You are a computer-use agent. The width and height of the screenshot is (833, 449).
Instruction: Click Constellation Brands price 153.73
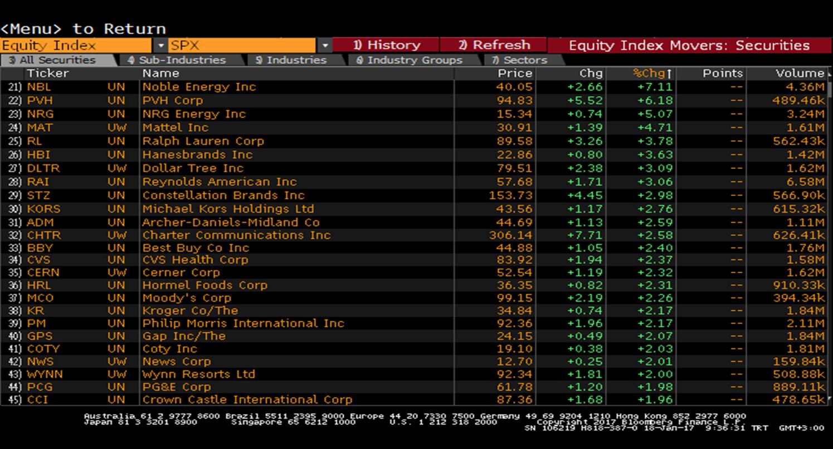(511, 195)
